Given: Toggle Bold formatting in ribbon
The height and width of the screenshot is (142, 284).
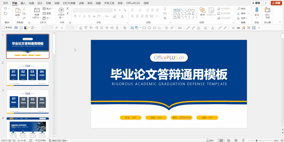Looking at the screenshot, I should pos(75,16).
